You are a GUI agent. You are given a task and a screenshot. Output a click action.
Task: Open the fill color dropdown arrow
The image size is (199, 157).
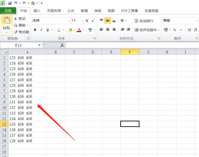tap(74, 30)
